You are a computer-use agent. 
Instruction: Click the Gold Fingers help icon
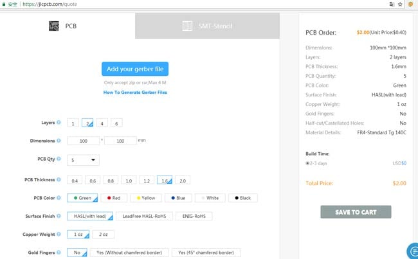(x=59, y=252)
